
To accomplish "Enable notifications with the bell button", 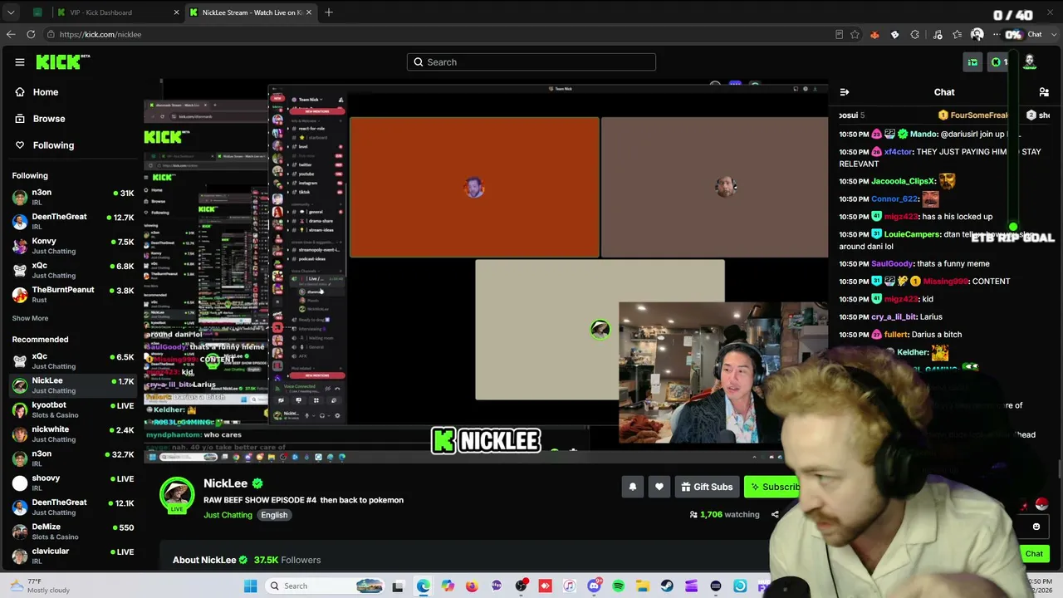I will click(x=633, y=487).
